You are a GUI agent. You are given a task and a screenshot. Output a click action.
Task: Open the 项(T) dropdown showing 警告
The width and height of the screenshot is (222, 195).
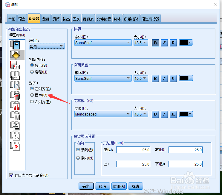pyautogui.click(x=47, y=46)
